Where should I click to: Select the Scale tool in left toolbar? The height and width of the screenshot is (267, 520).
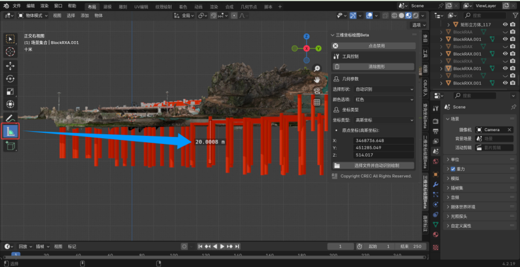pos(10,91)
